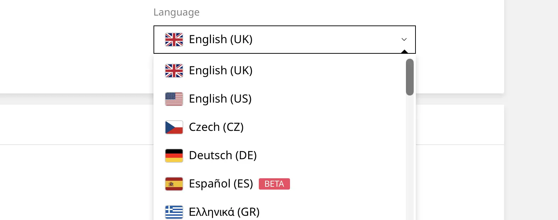Click the Greek flag icon beside Ελληνικά (GR)
The height and width of the screenshot is (220, 558).
[174, 212]
